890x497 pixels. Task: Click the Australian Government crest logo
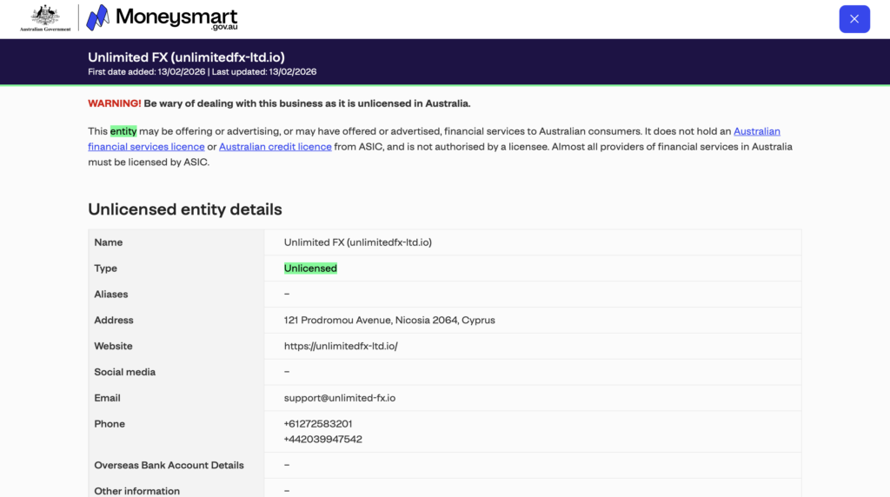[45, 18]
